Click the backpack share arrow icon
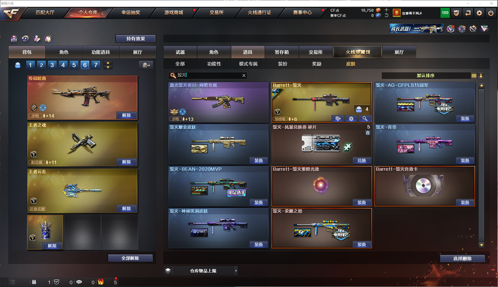Screen dimensions: 498x287 pyautogui.click(x=146, y=65)
